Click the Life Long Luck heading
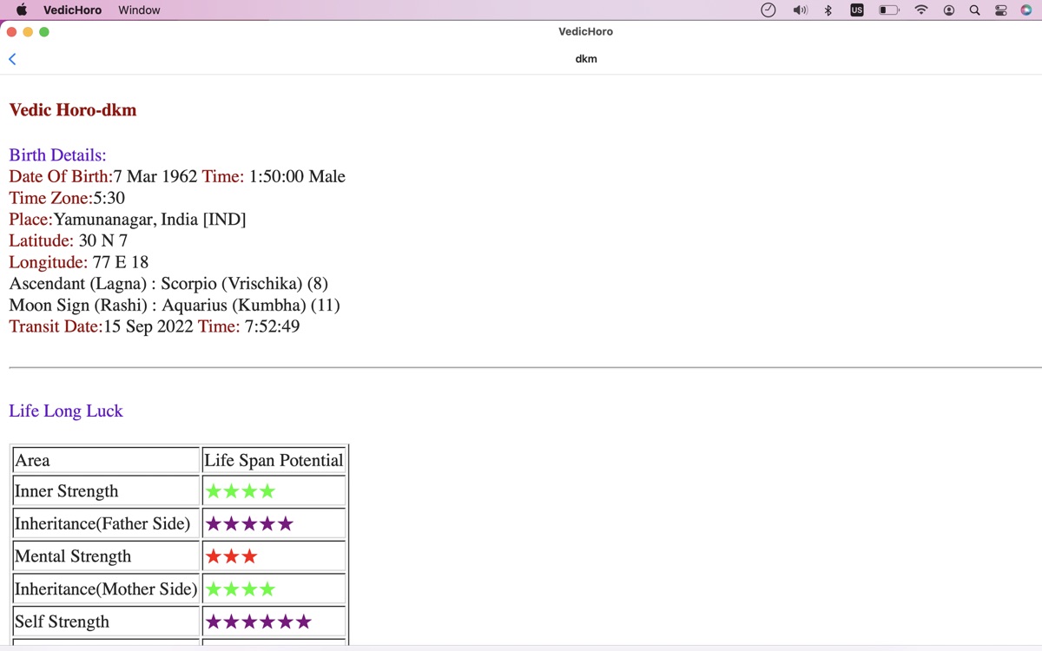The height and width of the screenshot is (651, 1042). coord(66,411)
